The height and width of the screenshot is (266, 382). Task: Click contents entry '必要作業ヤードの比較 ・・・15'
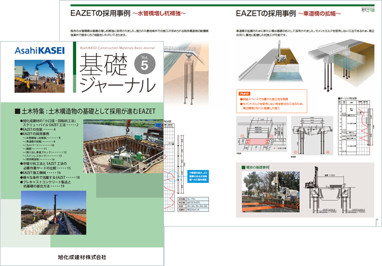(47, 168)
